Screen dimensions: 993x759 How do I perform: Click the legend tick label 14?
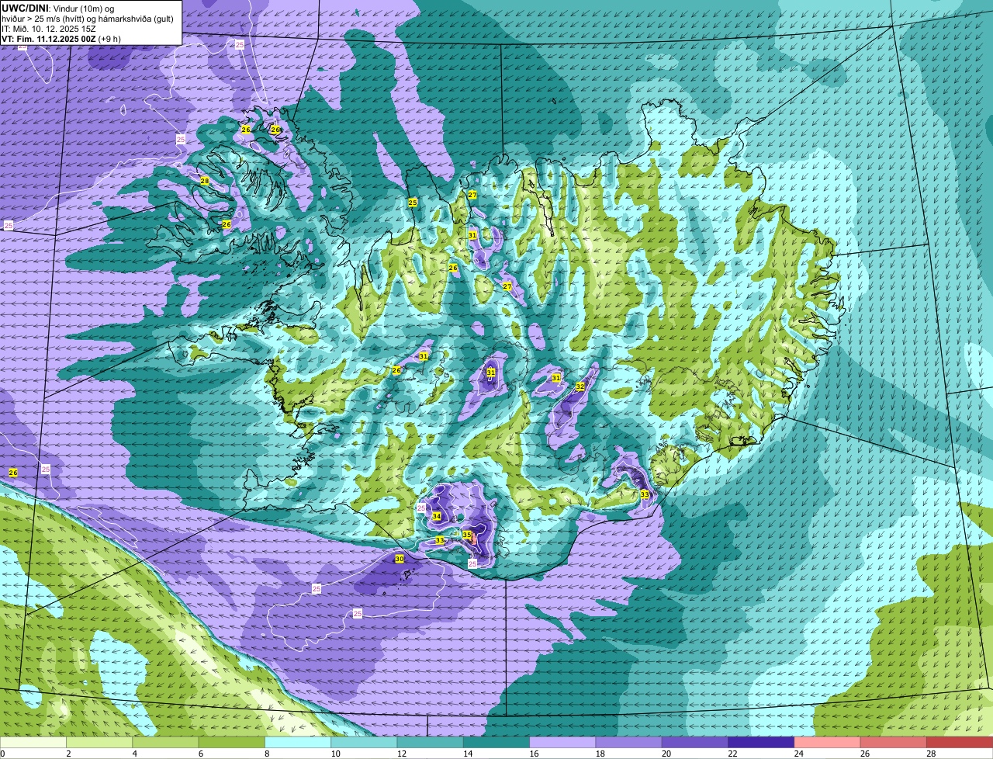466,754
